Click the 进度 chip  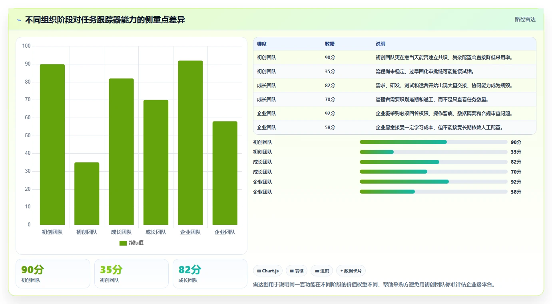tap(322, 271)
